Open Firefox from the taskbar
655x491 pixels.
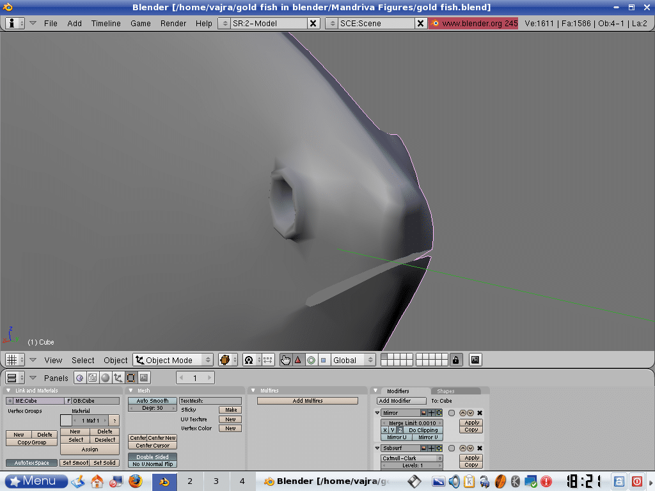135,481
